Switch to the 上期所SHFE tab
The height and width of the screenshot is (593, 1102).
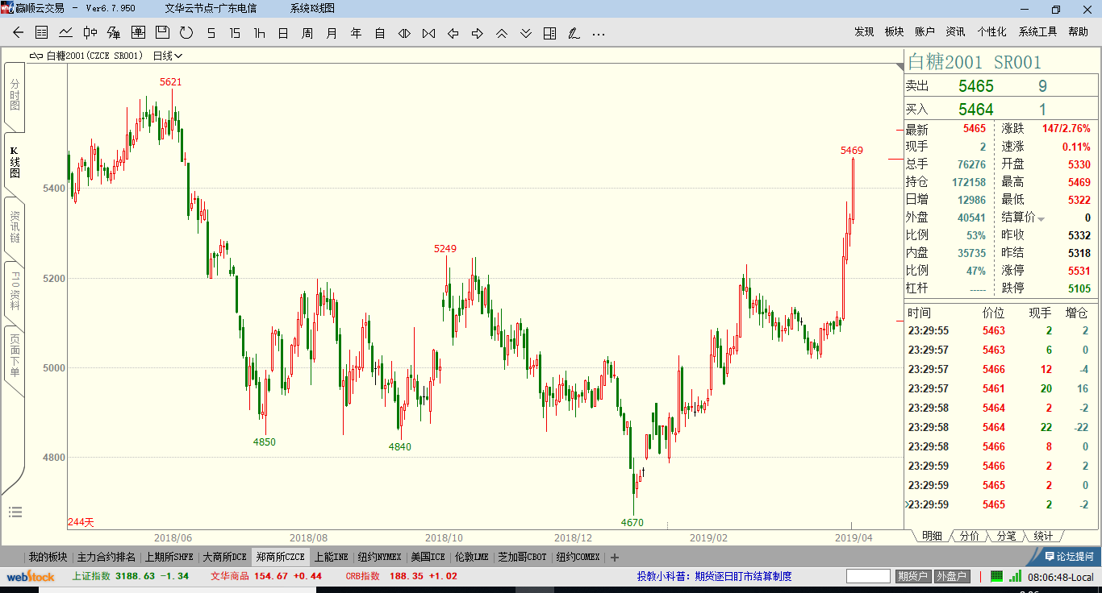click(x=169, y=557)
